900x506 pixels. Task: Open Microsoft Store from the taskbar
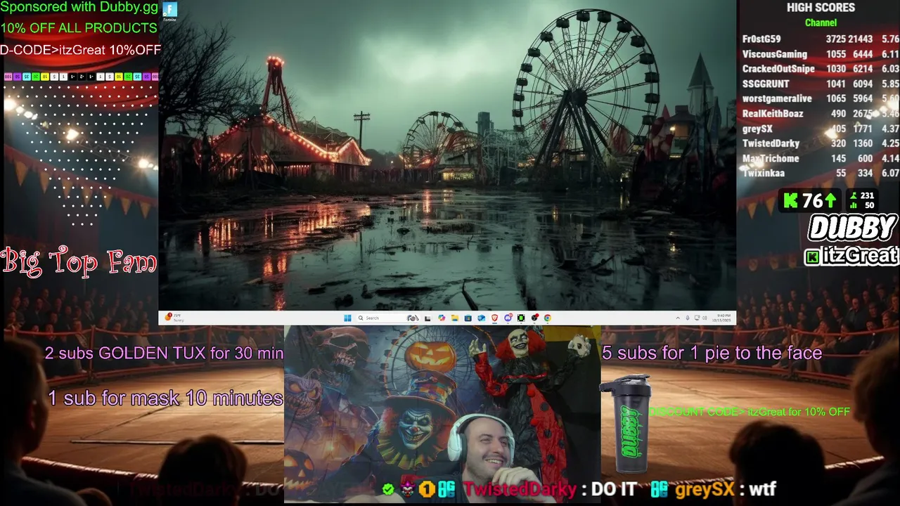coord(468,318)
